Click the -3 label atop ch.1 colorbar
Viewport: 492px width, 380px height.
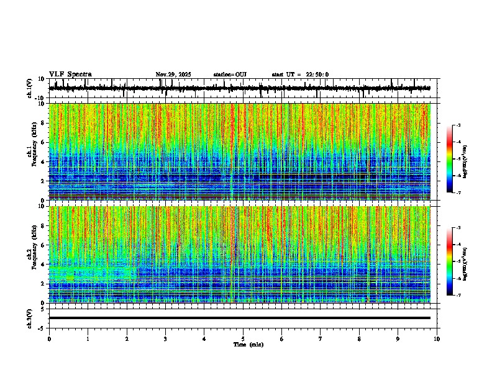[457, 125]
